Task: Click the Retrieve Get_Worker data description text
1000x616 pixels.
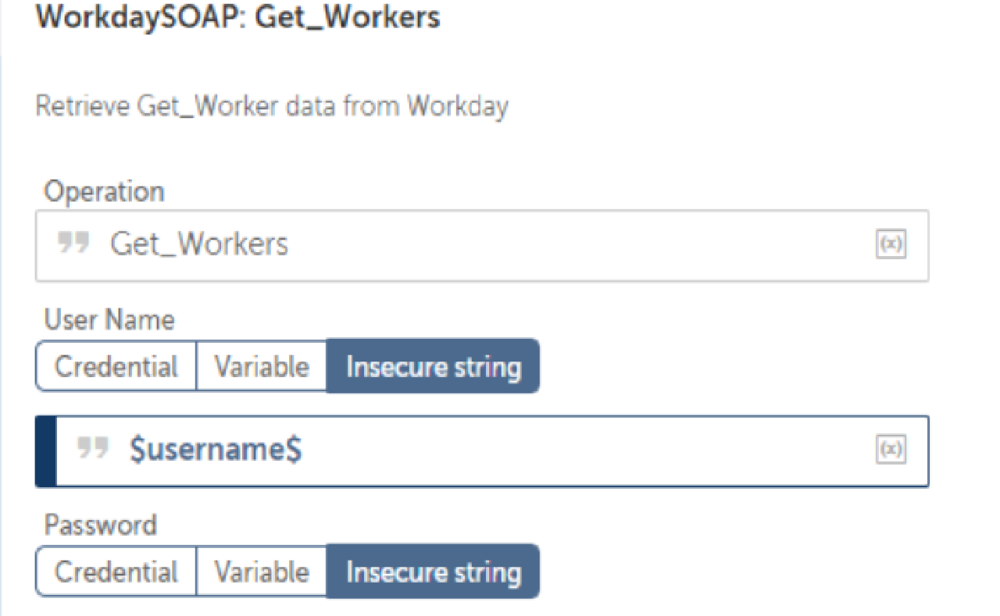Action: [272, 105]
